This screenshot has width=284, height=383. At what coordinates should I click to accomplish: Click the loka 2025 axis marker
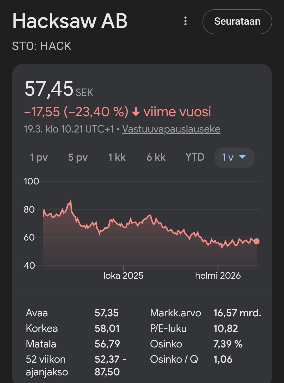(123, 276)
